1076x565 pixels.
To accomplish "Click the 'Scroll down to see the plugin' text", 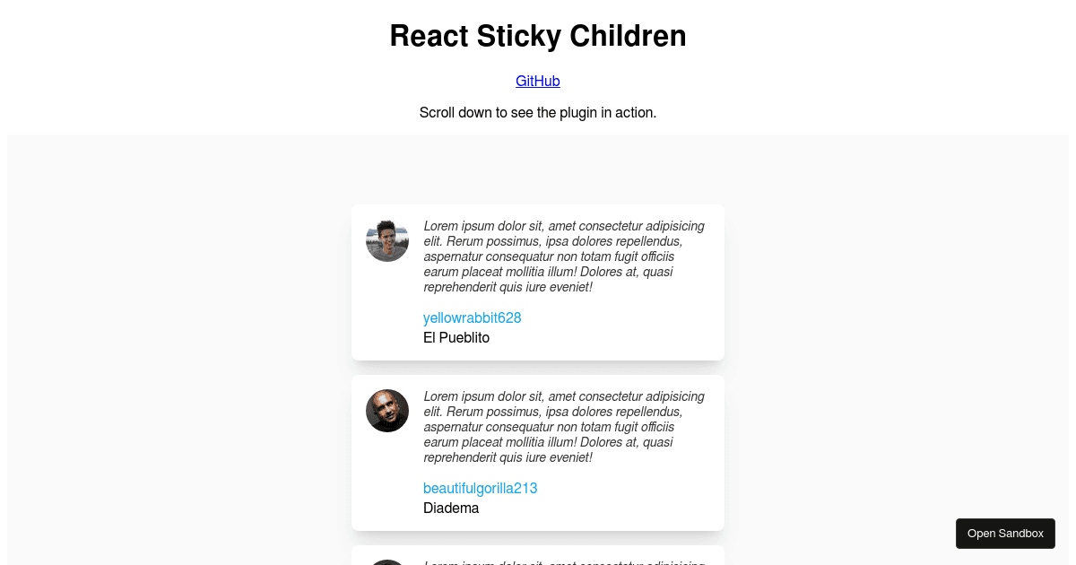I will pos(538,112).
